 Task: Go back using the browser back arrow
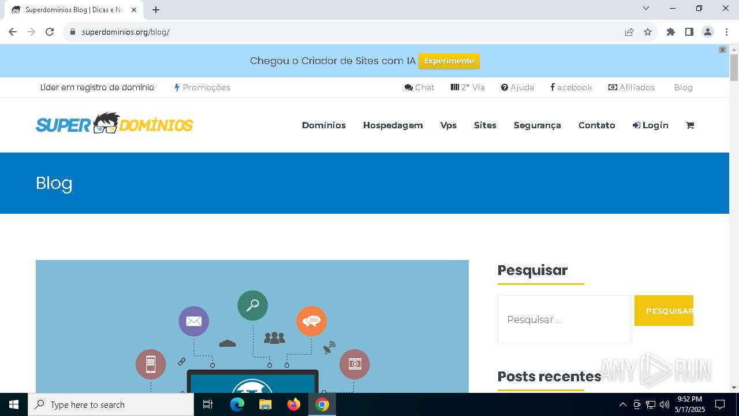pyautogui.click(x=13, y=32)
